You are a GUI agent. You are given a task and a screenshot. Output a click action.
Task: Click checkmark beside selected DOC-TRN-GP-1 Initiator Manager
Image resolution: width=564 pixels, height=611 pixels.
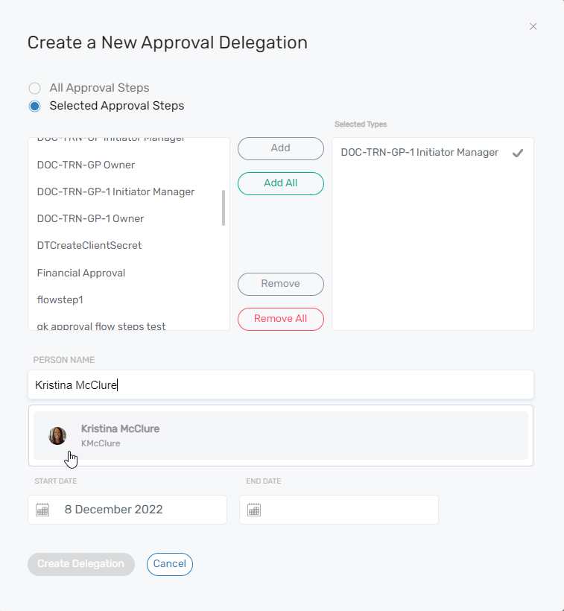[518, 153]
